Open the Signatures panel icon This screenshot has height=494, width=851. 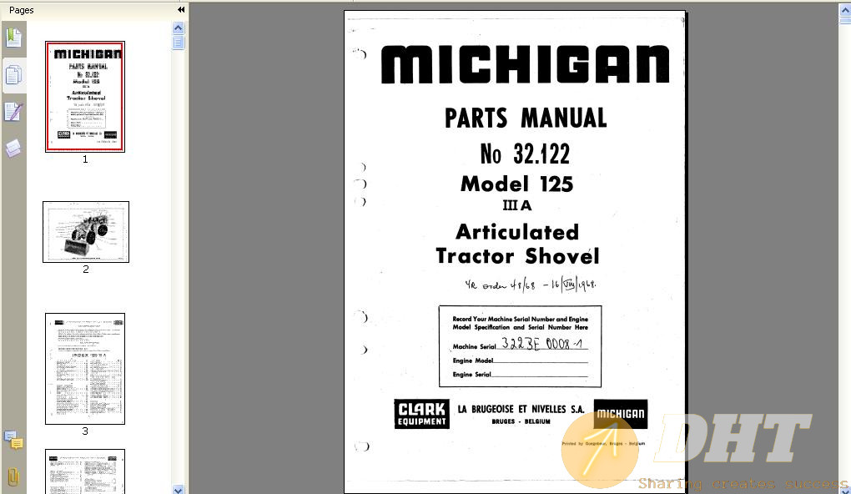click(x=13, y=112)
